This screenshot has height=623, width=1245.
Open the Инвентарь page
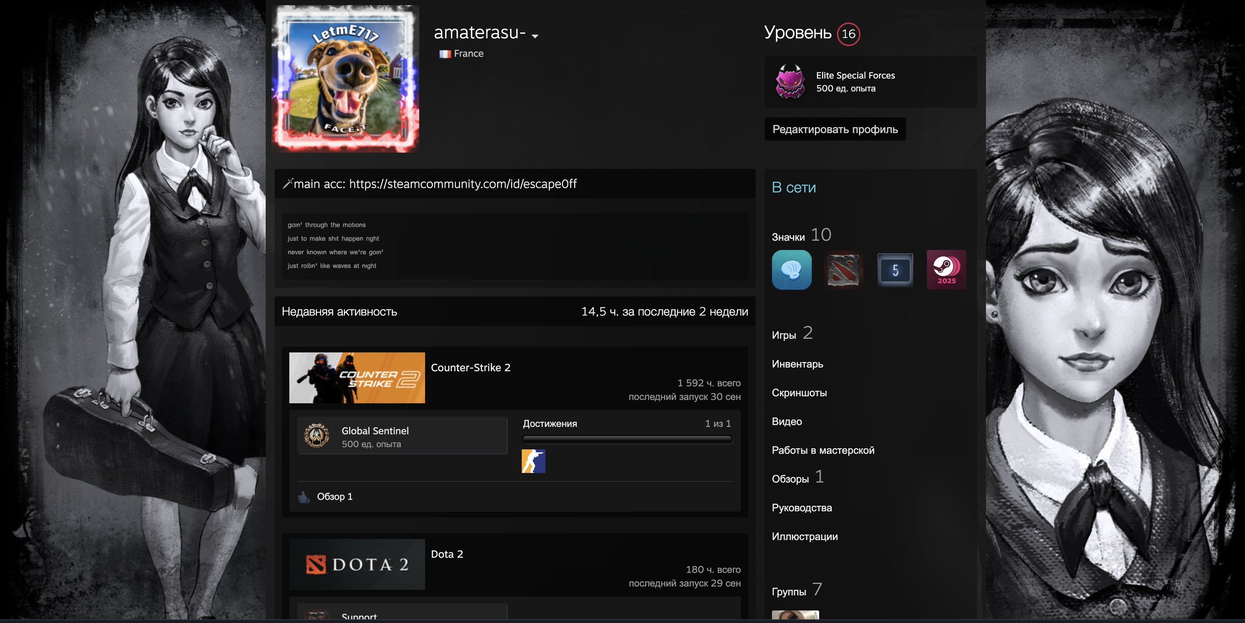(x=797, y=364)
